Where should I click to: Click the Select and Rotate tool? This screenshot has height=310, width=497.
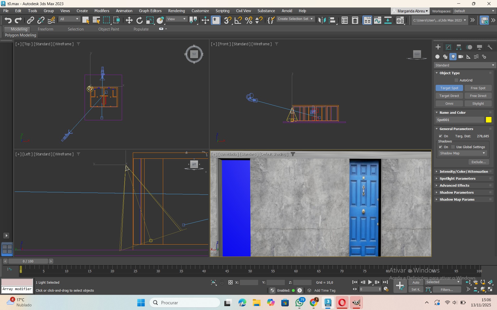139,20
